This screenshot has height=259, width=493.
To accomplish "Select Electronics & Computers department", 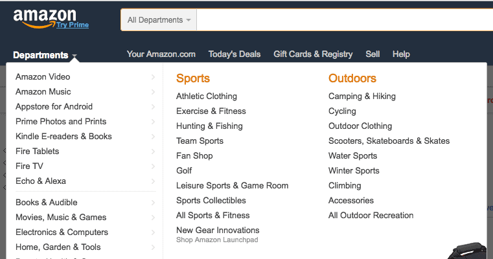I will [x=62, y=232].
